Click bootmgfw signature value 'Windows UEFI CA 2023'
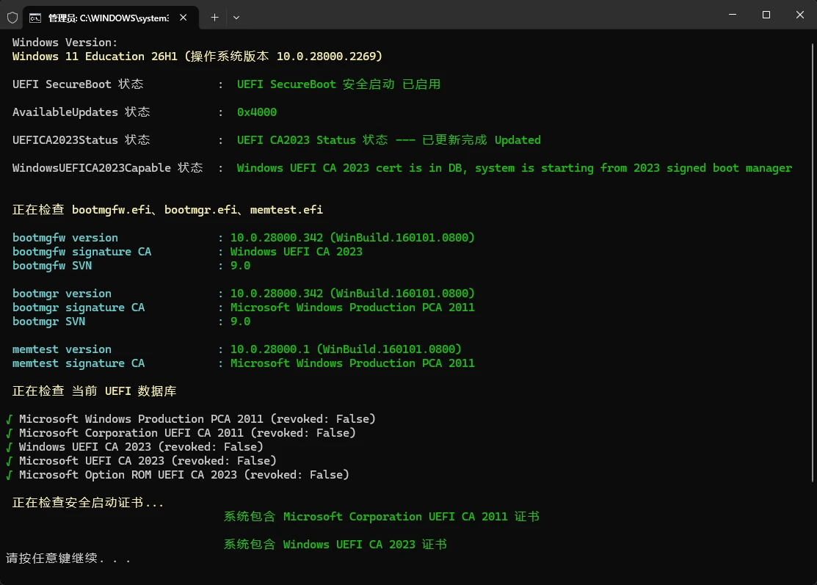The image size is (817, 585). tap(297, 252)
